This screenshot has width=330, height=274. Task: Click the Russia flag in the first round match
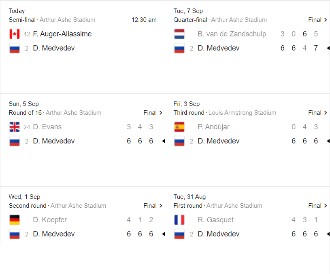click(x=179, y=234)
